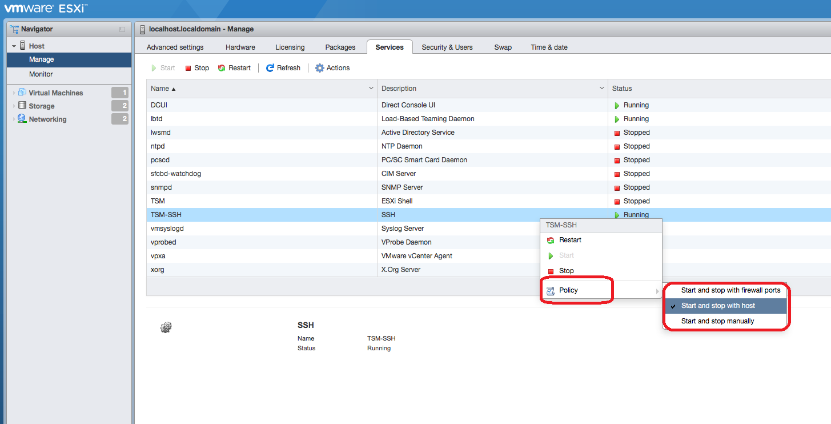
Task: Switch to the Advanced settings tab
Action: (175, 47)
